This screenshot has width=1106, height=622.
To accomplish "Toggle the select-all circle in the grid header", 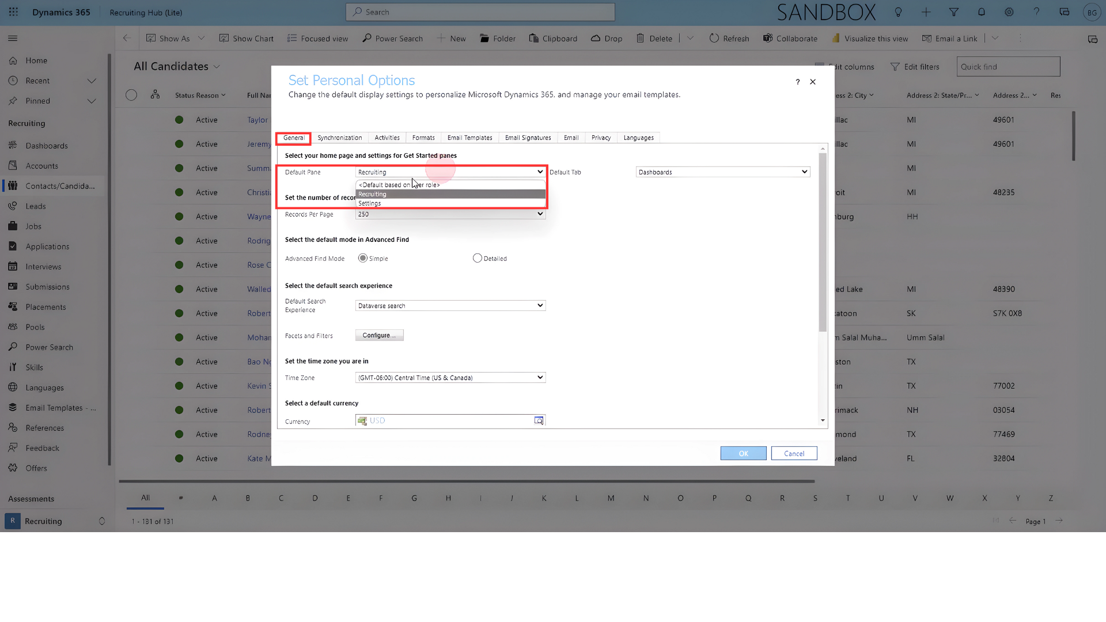I will (131, 95).
